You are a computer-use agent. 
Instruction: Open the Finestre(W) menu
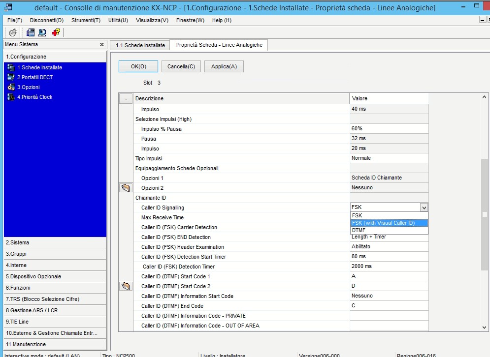tap(190, 20)
